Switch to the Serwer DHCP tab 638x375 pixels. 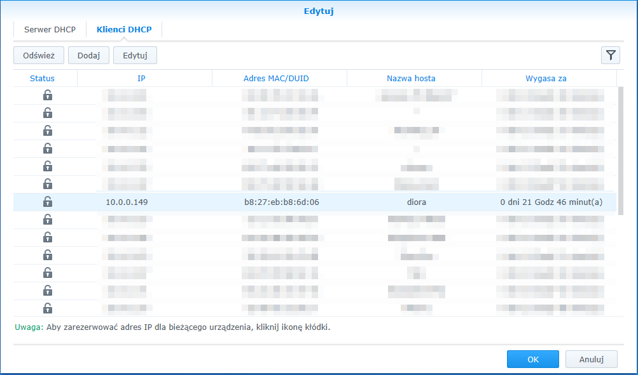click(x=50, y=30)
